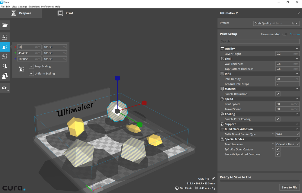Collapse the Quality section

point(297,49)
